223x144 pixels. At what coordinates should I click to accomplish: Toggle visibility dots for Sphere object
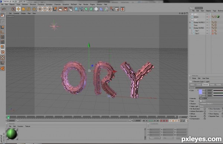209,17
